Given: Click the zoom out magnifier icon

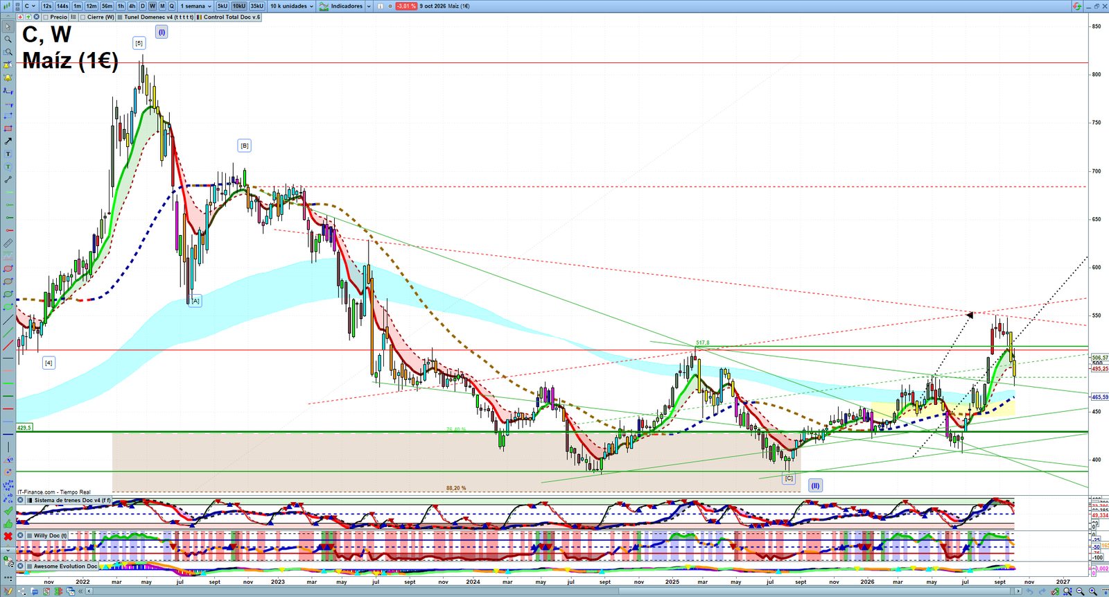Looking at the screenshot, I should (1080, 591).
